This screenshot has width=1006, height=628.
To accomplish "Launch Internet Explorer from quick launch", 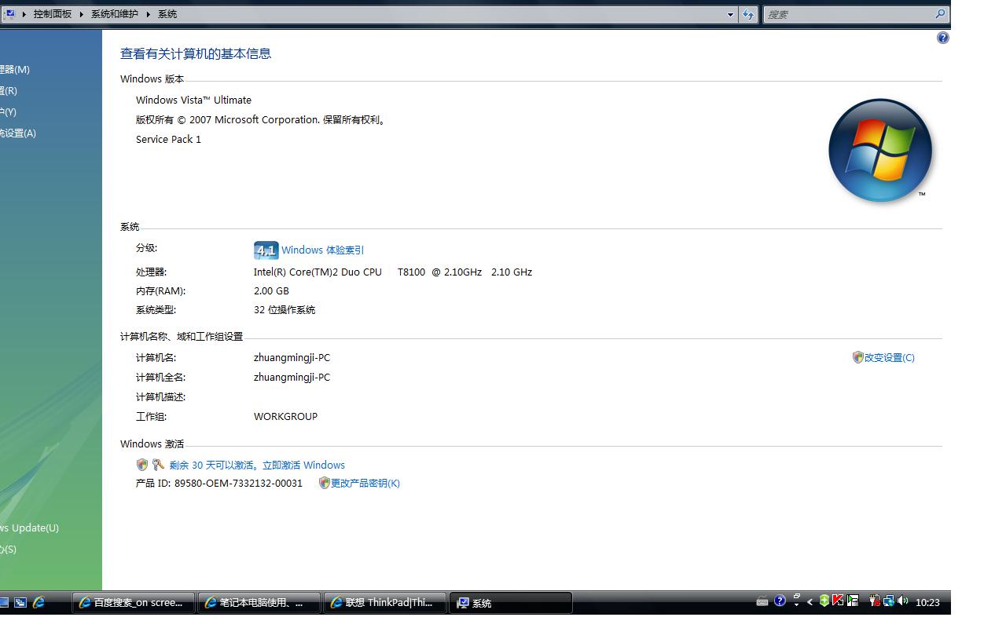I will click(x=38, y=602).
